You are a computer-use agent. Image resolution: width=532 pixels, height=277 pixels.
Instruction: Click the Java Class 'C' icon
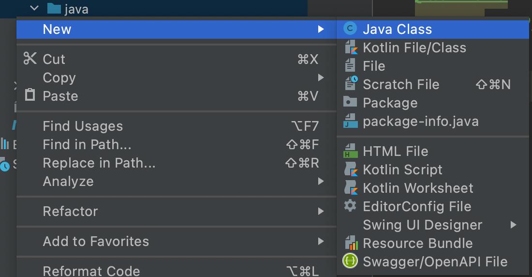click(350, 29)
